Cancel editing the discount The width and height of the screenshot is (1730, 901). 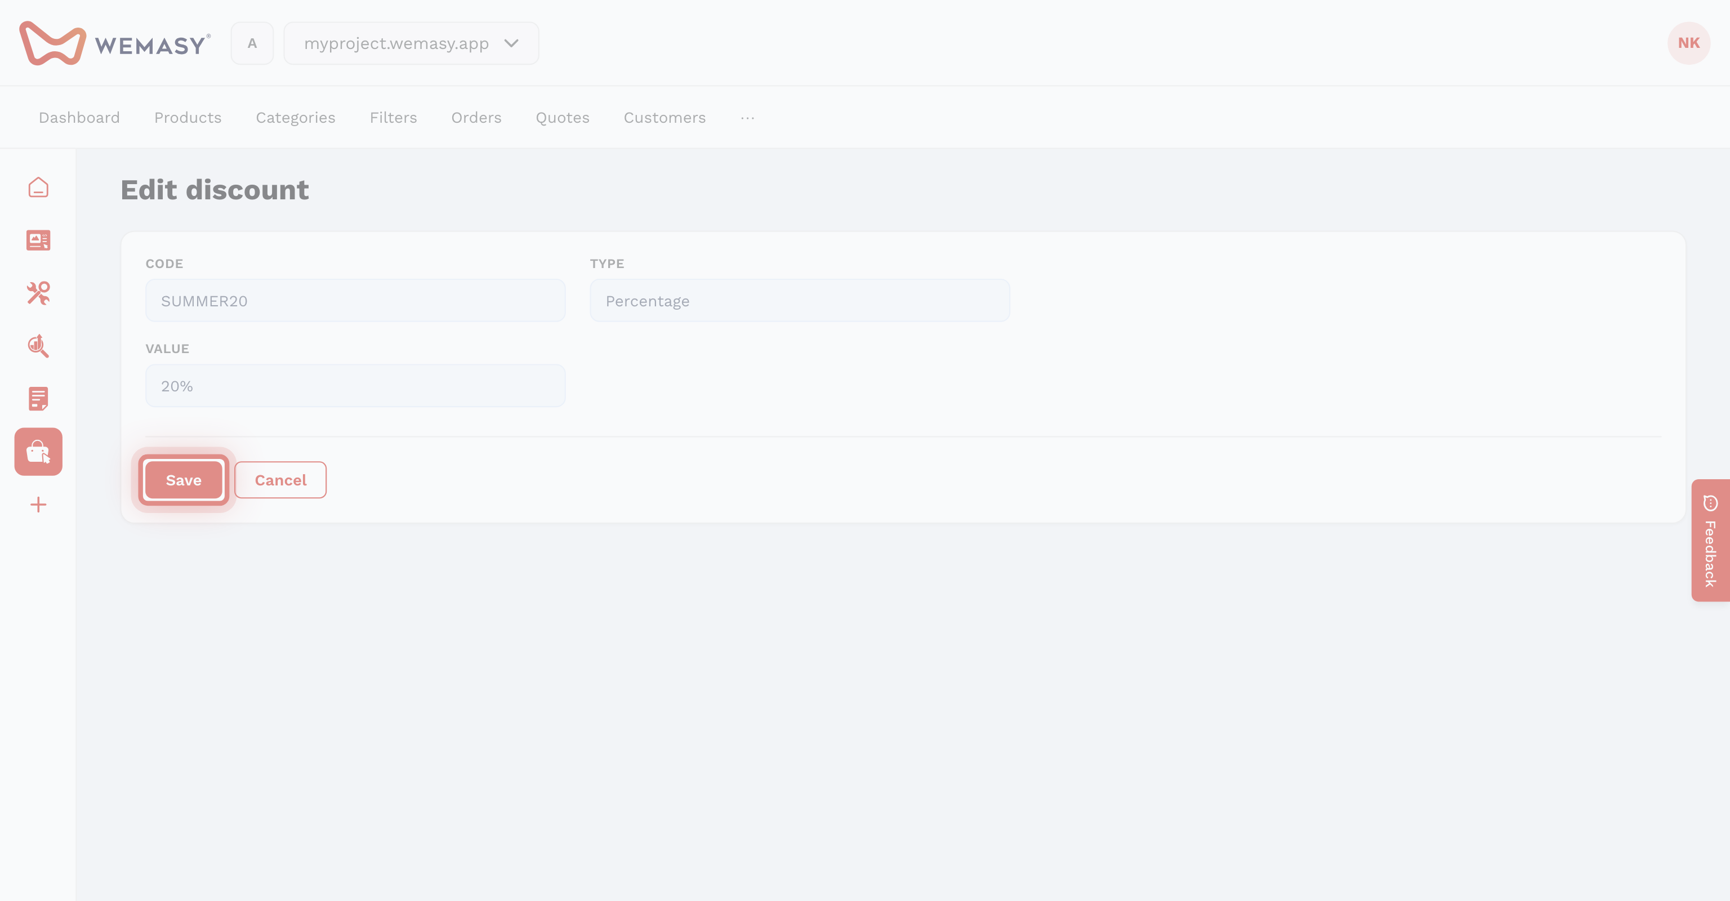coord(280,480)
